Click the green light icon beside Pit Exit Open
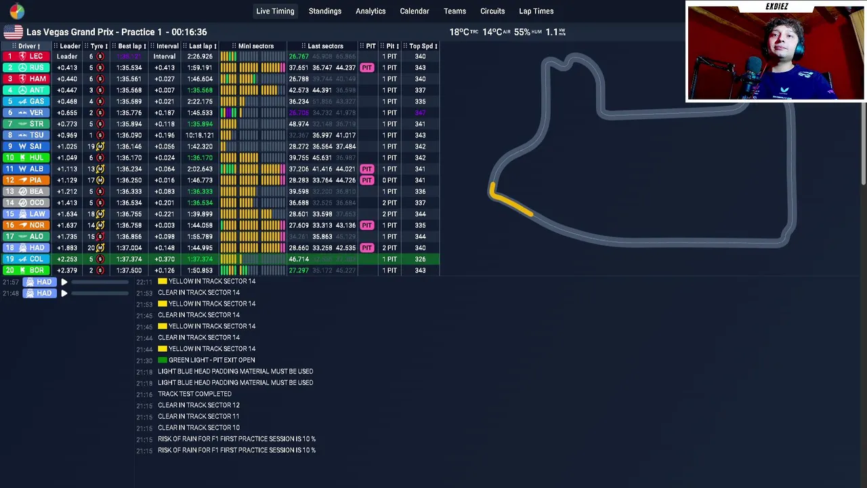This screenshot has width=867, height=488. coord(163,360)
